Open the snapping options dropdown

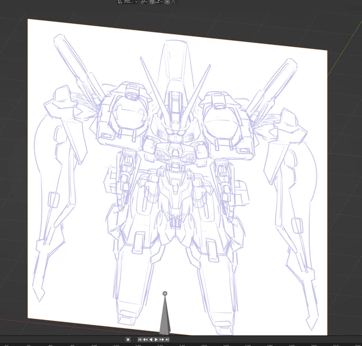(159, 2)
